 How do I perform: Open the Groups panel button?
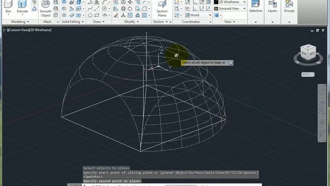tap(289, 7)
